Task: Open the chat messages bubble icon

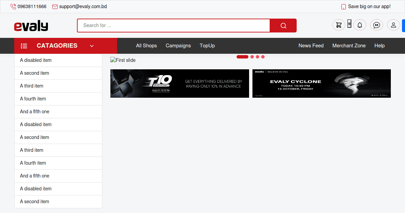Action: click(377, 25)
